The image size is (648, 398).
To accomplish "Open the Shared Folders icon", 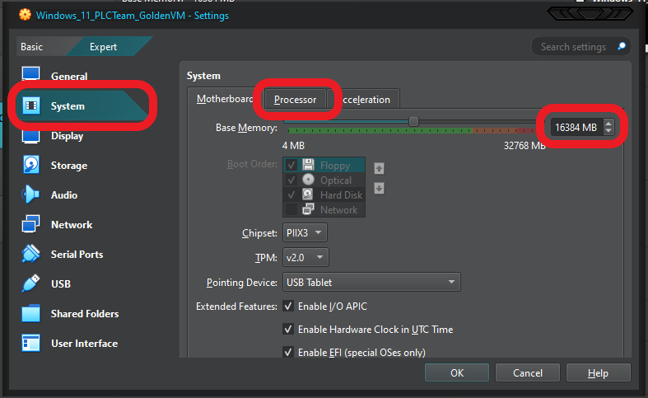I will 31,314.
